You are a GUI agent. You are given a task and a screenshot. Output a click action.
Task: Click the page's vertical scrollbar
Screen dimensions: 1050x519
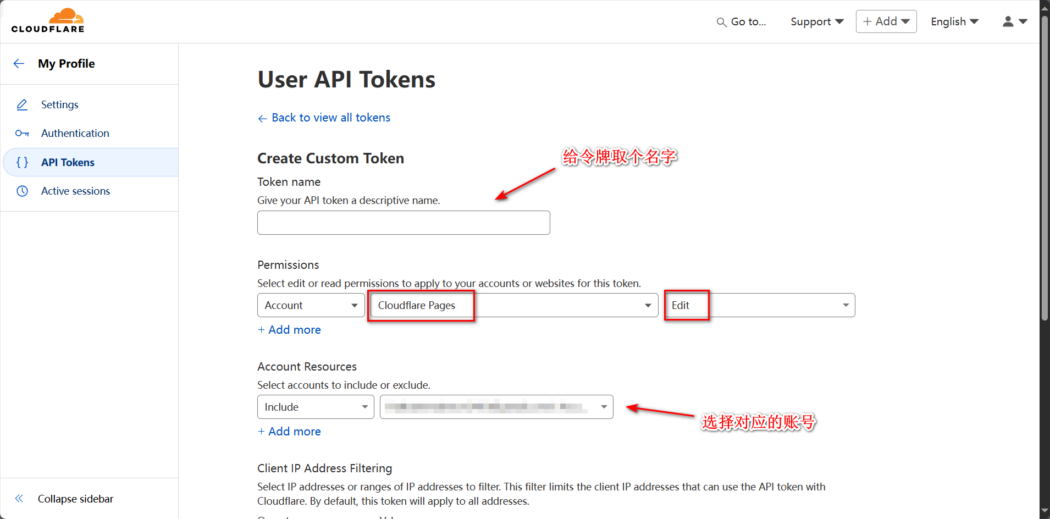(1045, 165)
